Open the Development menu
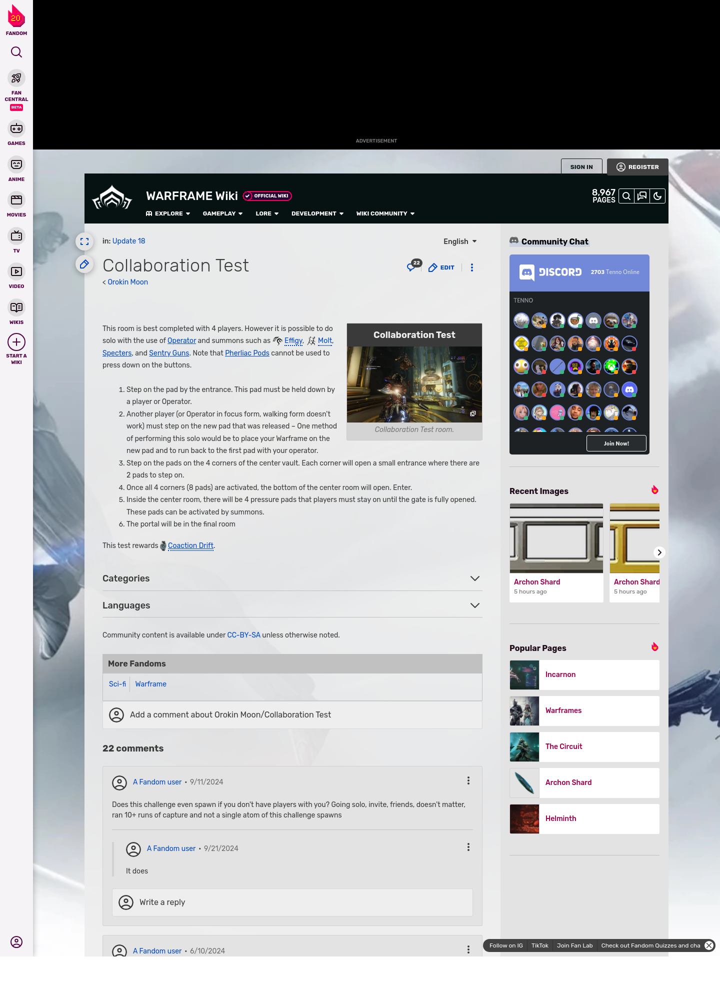 point(317,213)
